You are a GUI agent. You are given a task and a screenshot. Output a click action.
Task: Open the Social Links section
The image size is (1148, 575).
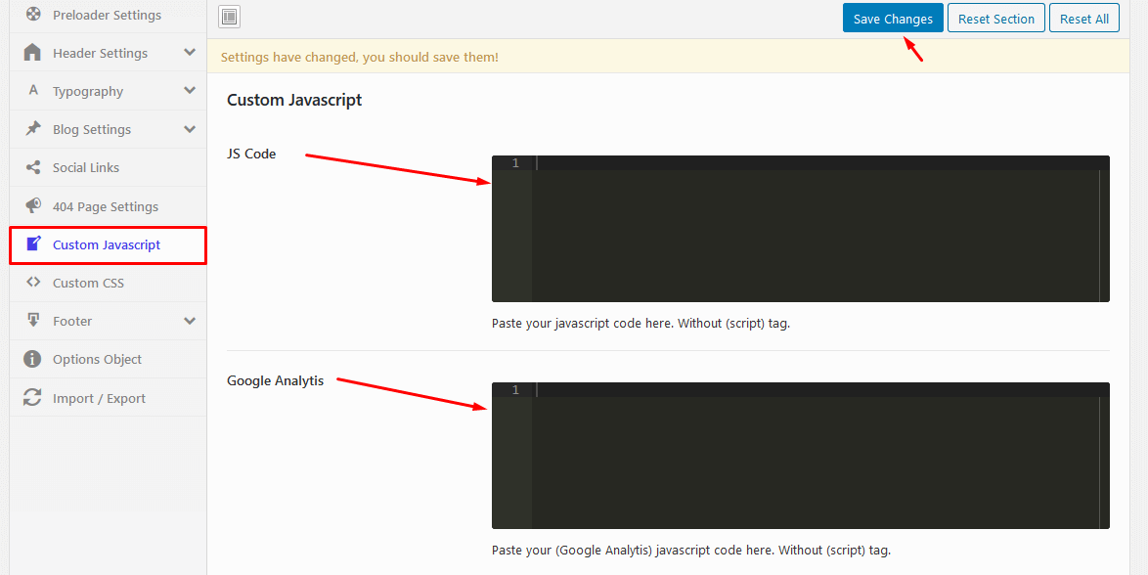click(86, 167)
